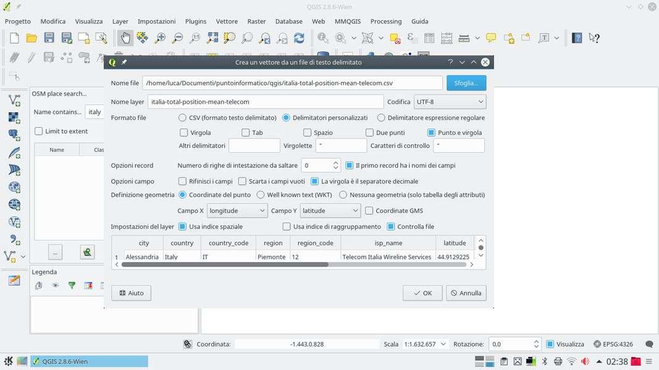The height and width of the screenshot is (370, 659).
Task: Click Add Vector Layer icon in sidebar
Action: pyautogui.click(x=14, y=101)
